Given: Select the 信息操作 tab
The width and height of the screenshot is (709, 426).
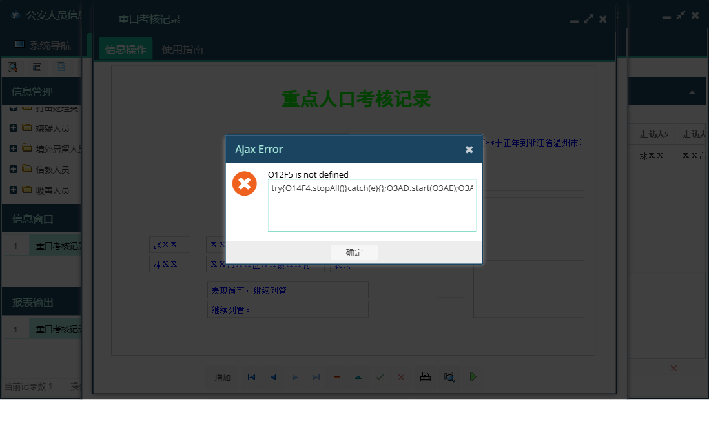Looking at the screenshot, I should tap(125, 48).
